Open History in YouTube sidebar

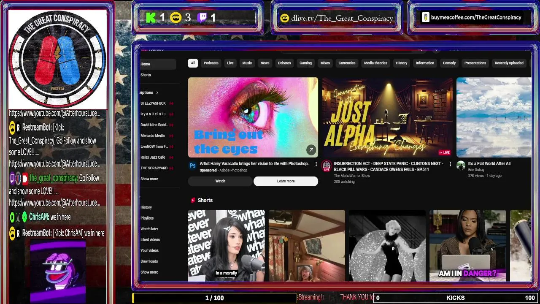(x=146, y=207)
